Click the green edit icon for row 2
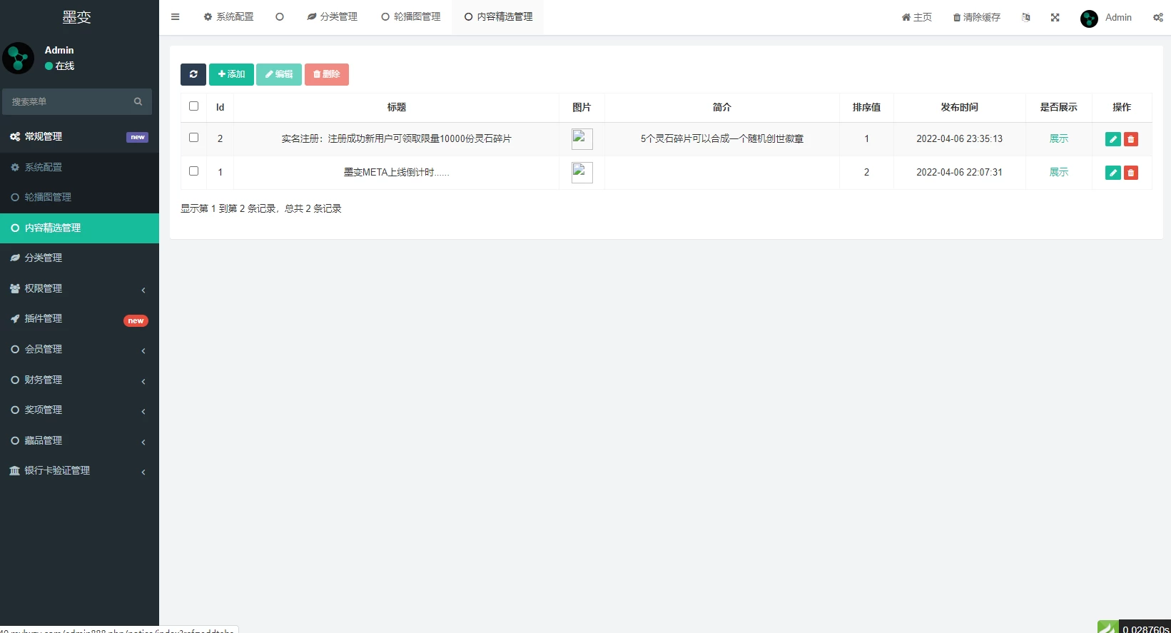 tap(1112, 139)
